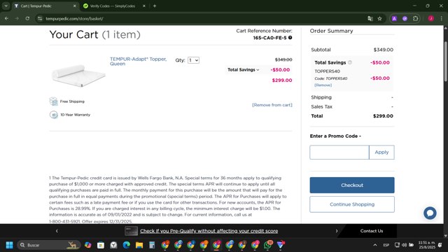Click the Free Shipping icon

pos(53,101)
